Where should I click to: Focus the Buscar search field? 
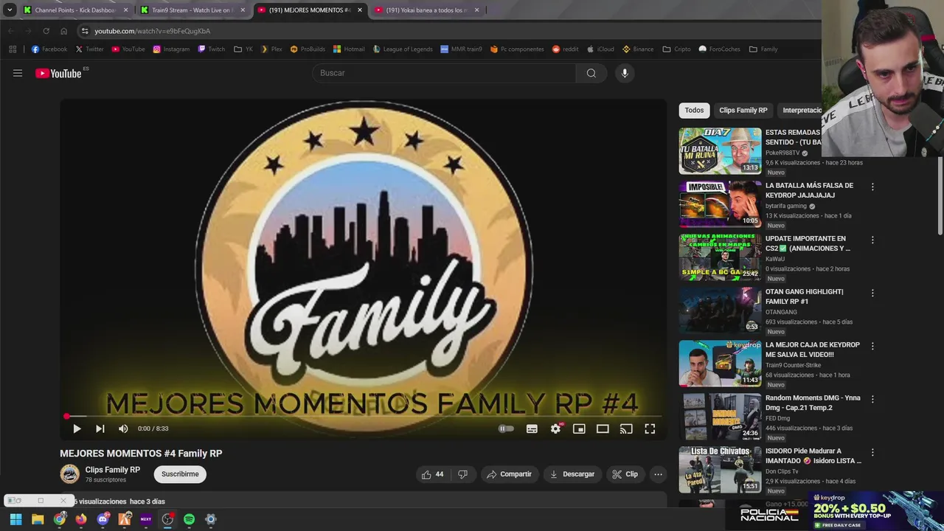[x=443, y=73]
